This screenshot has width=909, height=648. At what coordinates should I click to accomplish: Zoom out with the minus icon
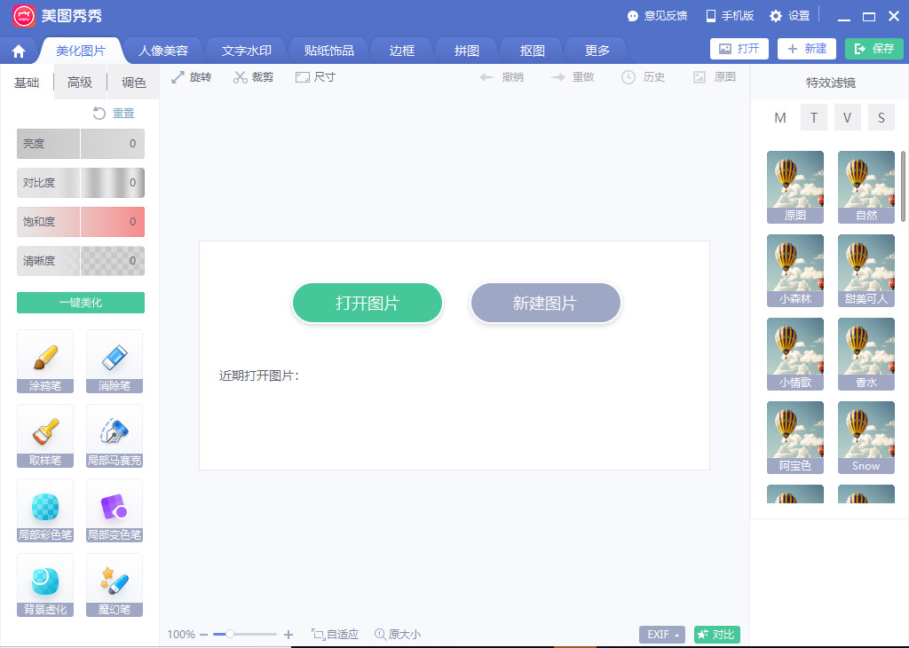pos(203,635)
